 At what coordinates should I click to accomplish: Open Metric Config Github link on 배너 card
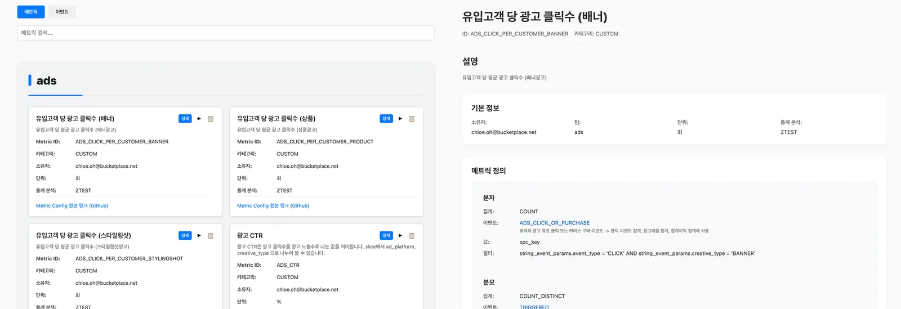tap(72, 206)
